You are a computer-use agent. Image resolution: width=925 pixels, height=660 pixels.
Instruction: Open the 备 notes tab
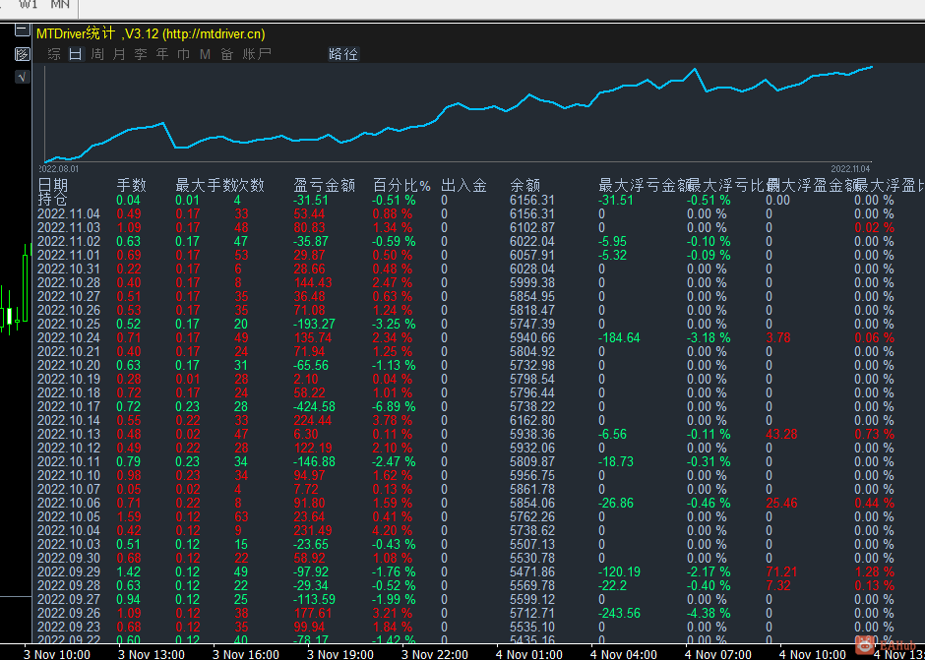(x=226, y=54)
